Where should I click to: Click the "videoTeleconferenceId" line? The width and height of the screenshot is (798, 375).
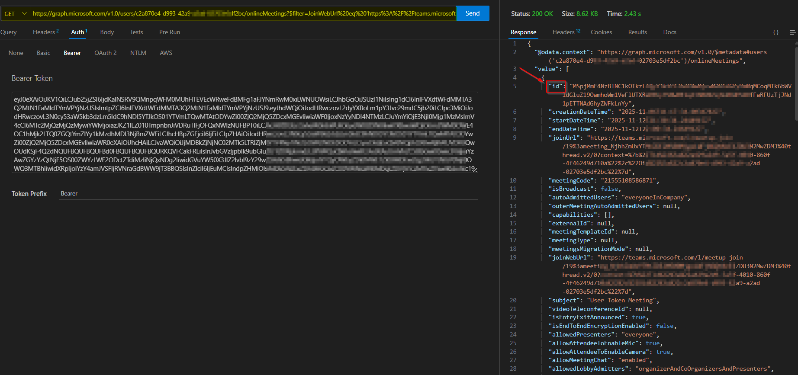600,309
